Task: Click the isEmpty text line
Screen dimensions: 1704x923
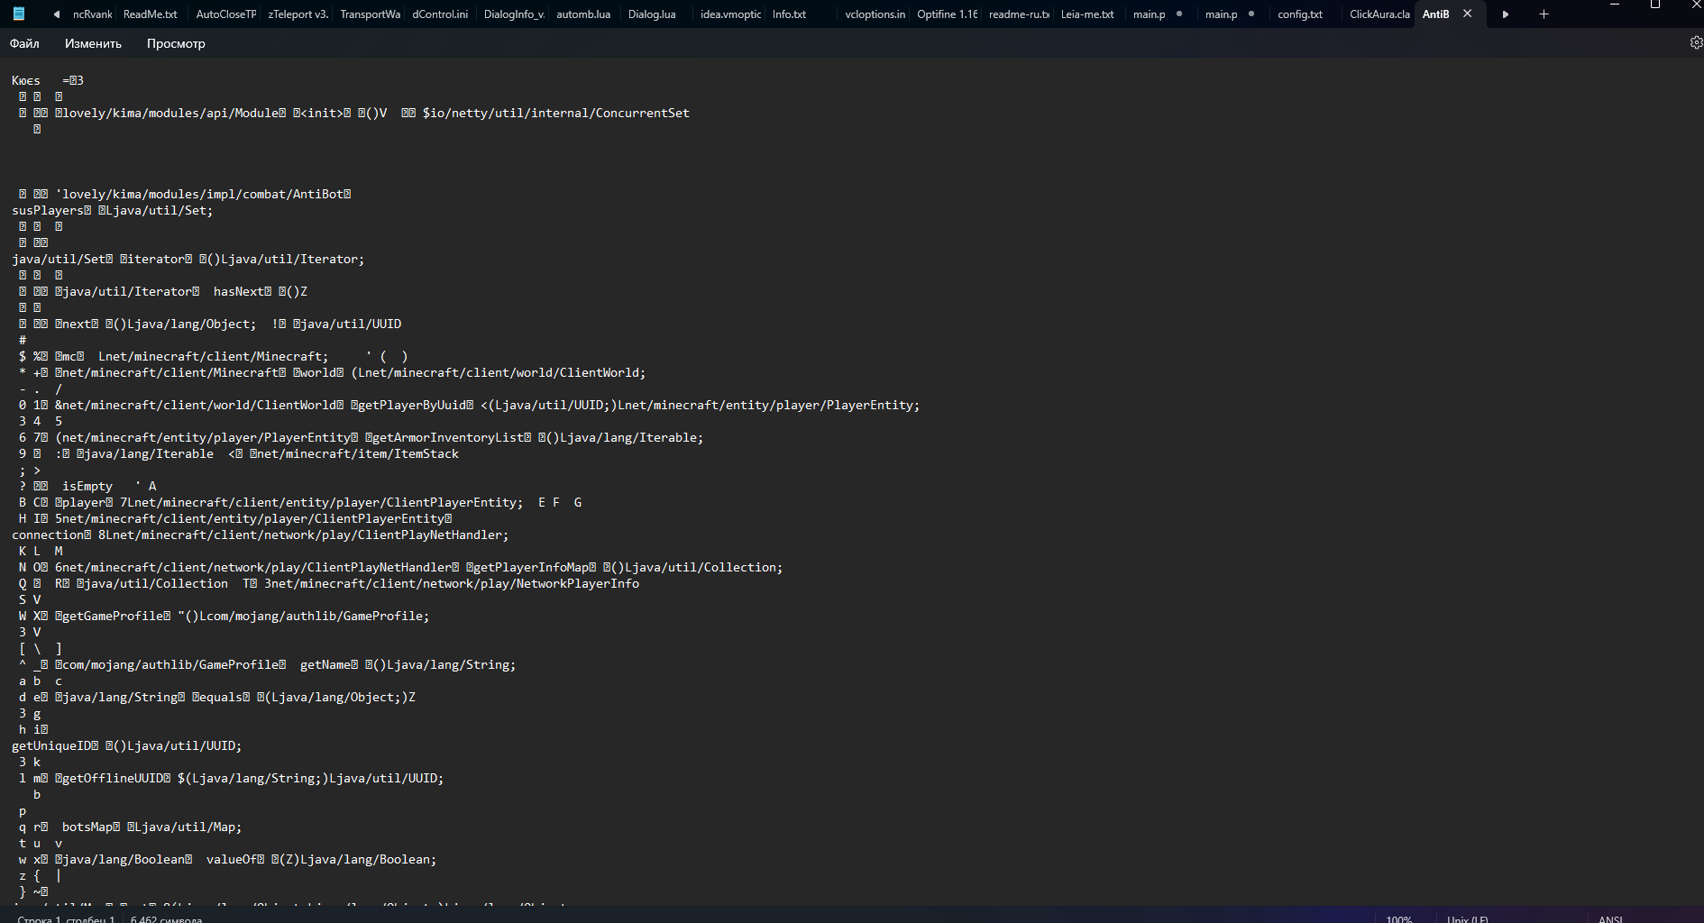Action: click(87, 486)
